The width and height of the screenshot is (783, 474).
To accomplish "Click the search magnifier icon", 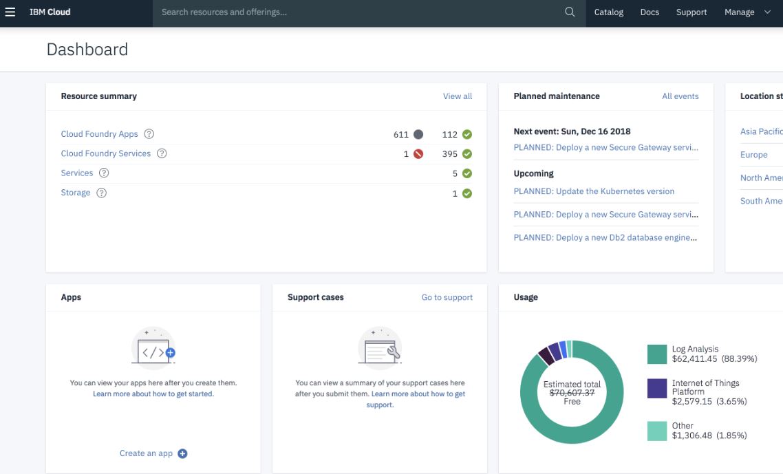I will 570,12.
